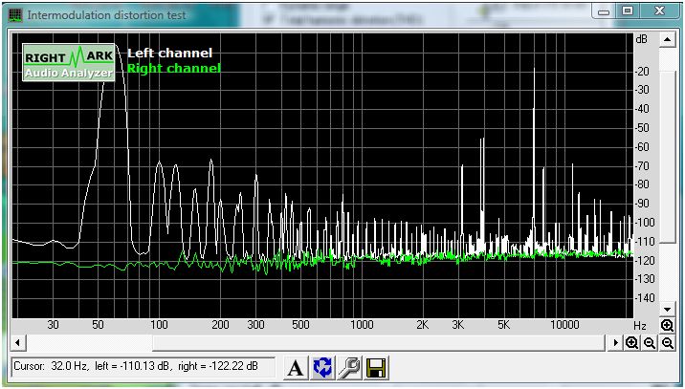Zoom out using middle magnifier beside scrollbar
Image resolution: width=685 pixels, height=389 pixels.
pyautogui.click(x=650, y=342)
